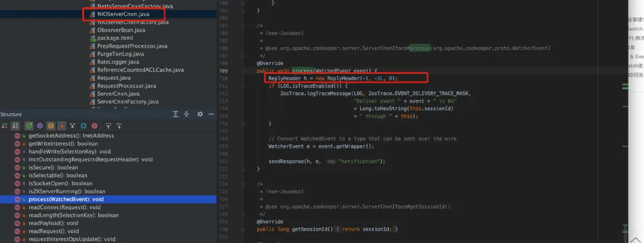Toggle Show Non-Public members (lock icon)
644x243 pixels.
61,126
